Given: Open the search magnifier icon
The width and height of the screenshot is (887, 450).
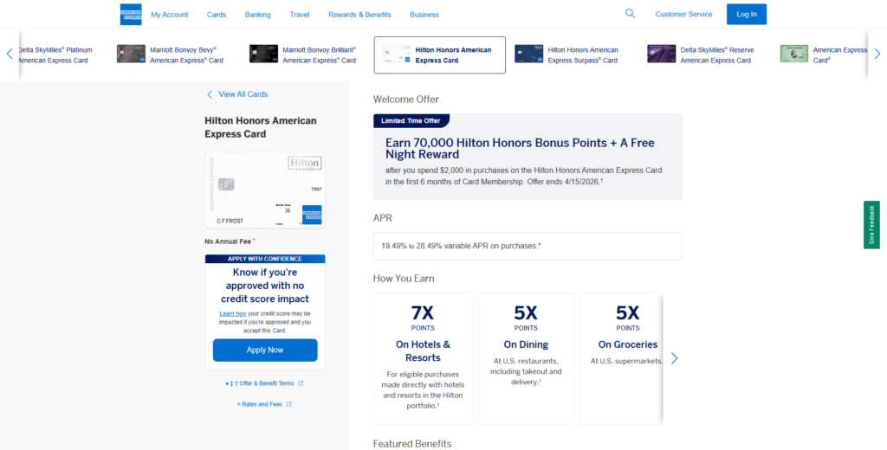Looking at the screenshot, I should [x=630, y=14].
